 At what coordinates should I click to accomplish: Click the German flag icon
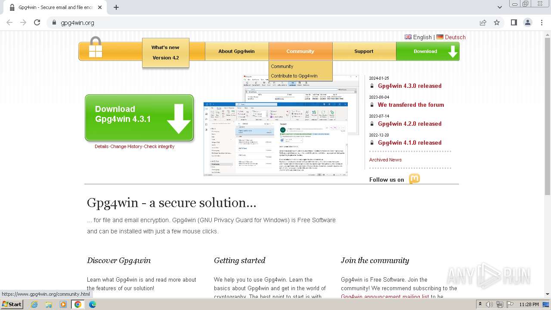click(x=440, y=37)
